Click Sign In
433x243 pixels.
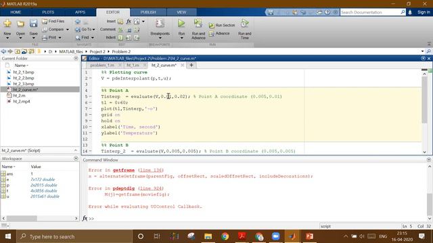pos(424,12)
